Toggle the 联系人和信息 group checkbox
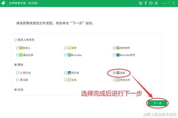The height and width of the screenshot is (118, 178). click(16, 40)
